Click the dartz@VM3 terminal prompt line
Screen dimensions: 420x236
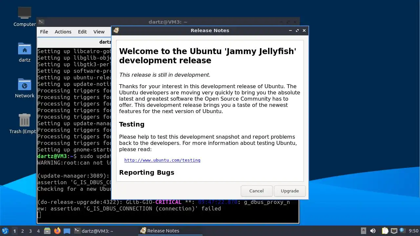coord(74,156)
